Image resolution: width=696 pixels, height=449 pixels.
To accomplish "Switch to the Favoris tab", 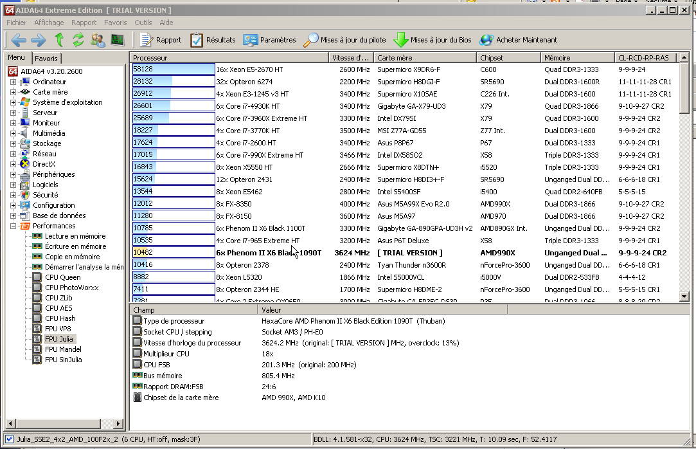I will 46,58.
